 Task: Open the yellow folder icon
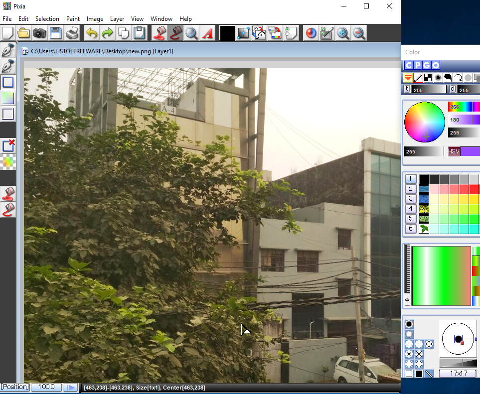point(23,33)
